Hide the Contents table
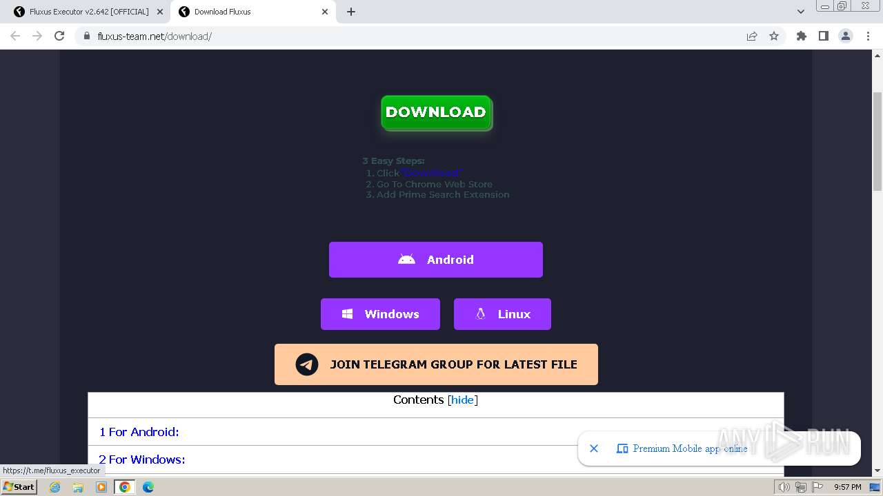Screen dimensions: 883x496 click(462, 400)
